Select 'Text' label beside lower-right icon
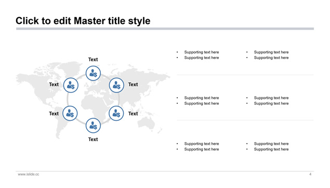Viewport: 330px width, 188px height. (133, 114)
